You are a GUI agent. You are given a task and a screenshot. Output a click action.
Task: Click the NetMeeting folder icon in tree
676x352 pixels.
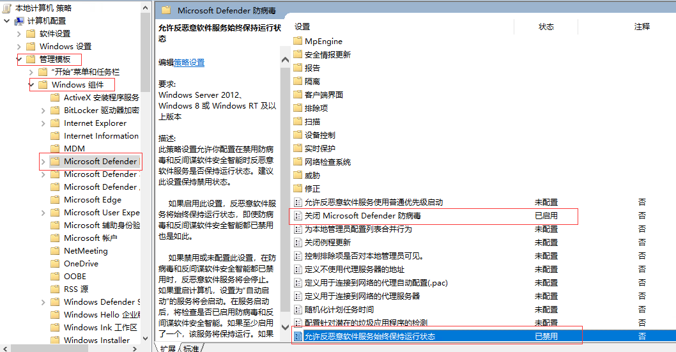pos(55,251)
